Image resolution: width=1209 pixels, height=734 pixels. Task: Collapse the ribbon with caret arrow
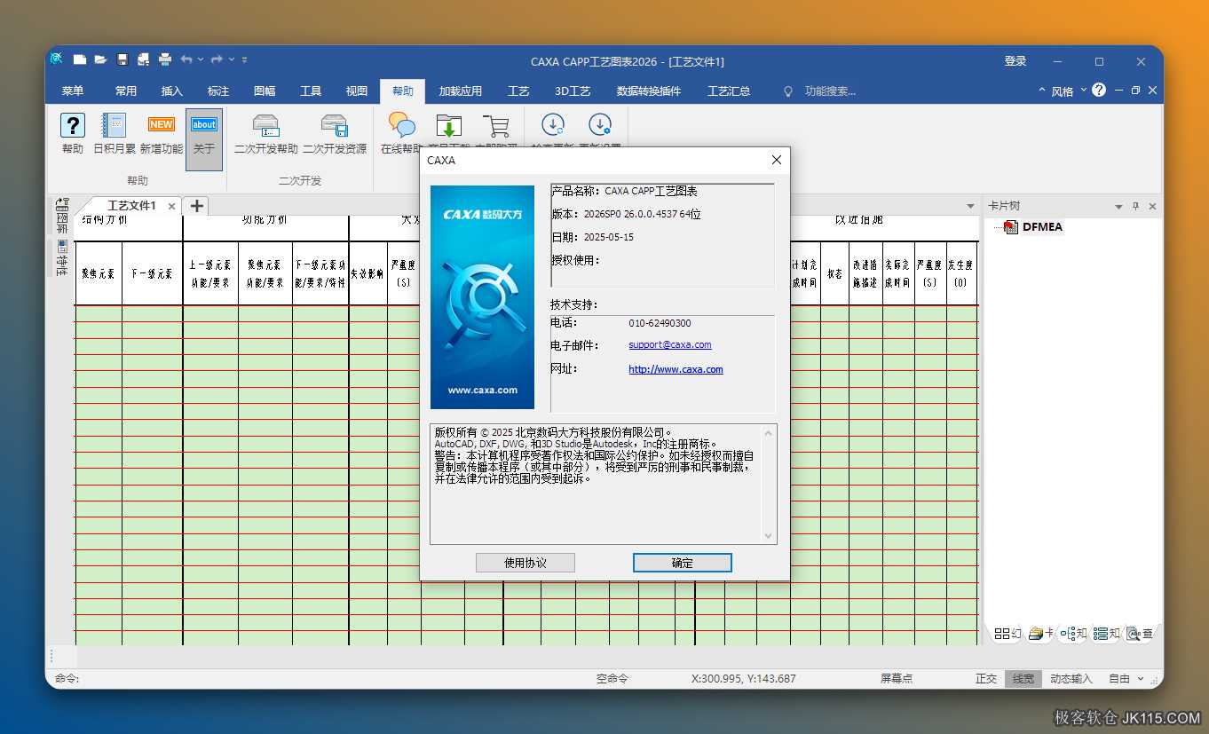[x=1042, y=91]
